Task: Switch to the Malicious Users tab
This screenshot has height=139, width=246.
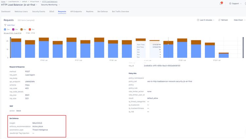Action: [x=21, y=12]
